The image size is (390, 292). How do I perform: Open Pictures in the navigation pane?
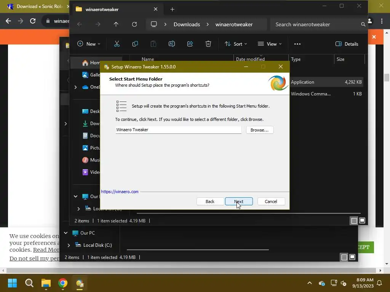pyautogui.click(x=91, y=148)
